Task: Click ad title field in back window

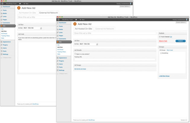Action: coord(37,17)
